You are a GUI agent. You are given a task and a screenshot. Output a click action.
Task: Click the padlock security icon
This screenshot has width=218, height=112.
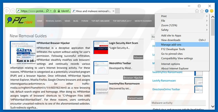59,11
